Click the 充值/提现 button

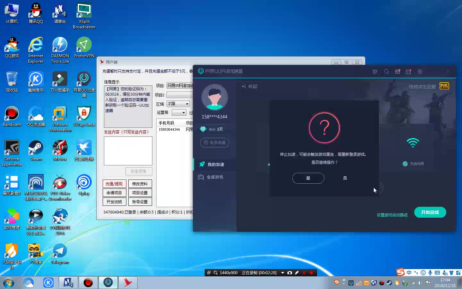click(114, 184)
